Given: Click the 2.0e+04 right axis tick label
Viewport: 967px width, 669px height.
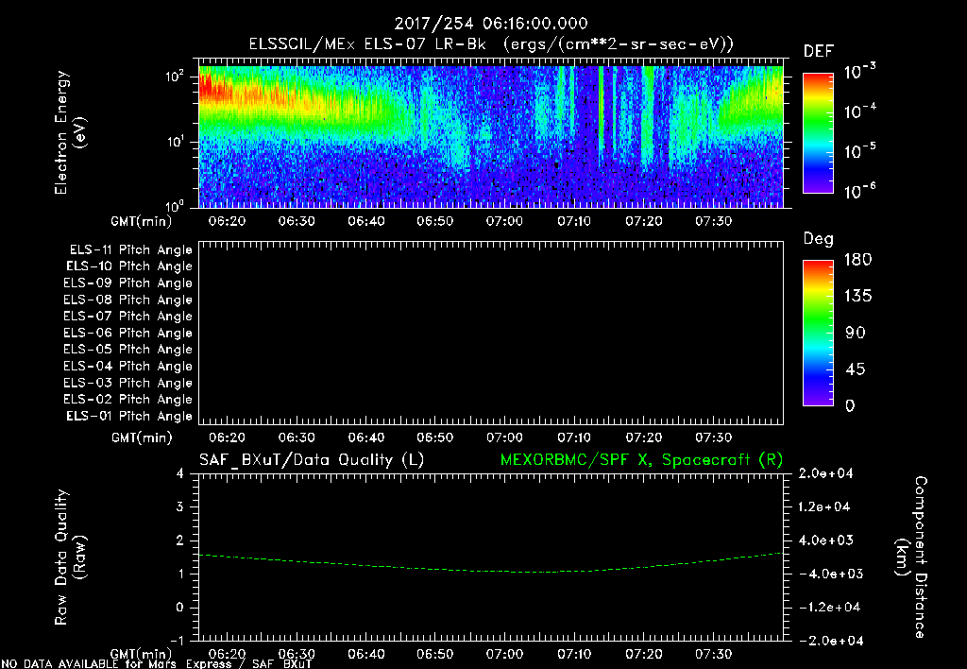Looking at the screenshot, I should click(825, 474).
